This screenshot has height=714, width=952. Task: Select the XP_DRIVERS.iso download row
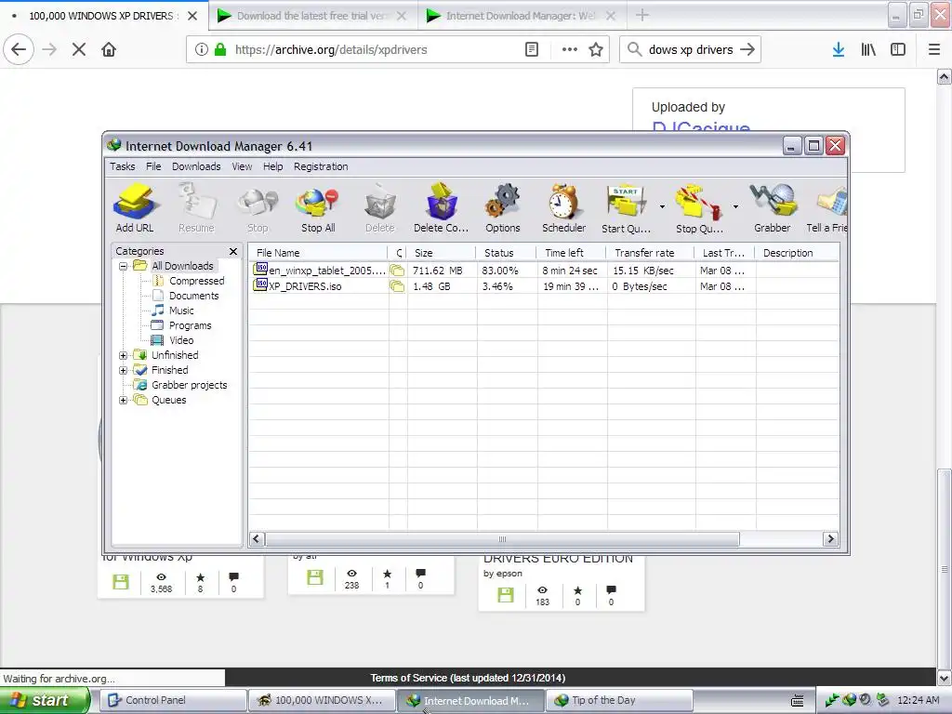543,286
